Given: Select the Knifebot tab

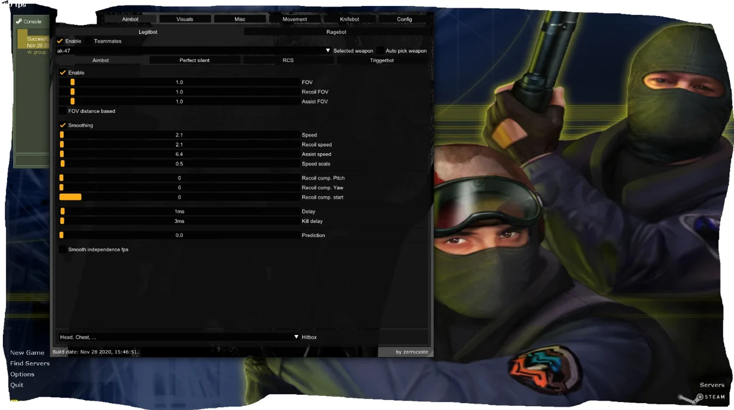Looking at the screenshot, I should click(x=350, y=19).
